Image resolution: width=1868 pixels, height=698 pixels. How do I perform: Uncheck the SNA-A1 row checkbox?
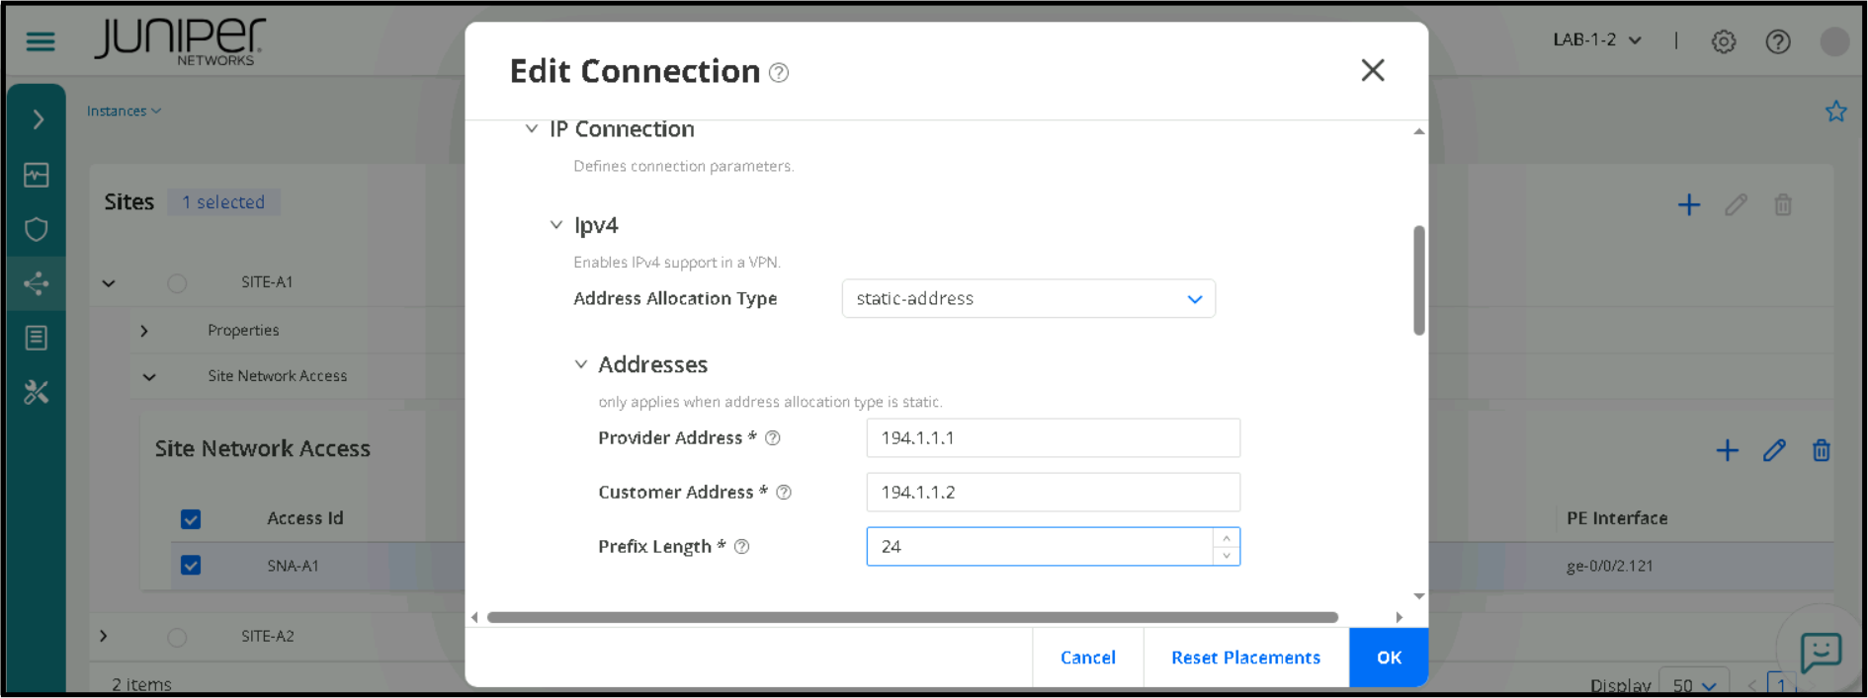click(x=191, y=566)
